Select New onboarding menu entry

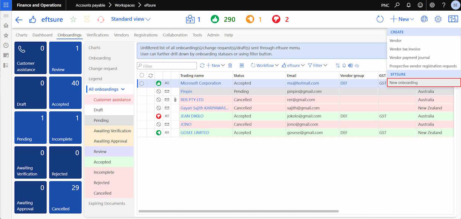(x=424, y=82)
